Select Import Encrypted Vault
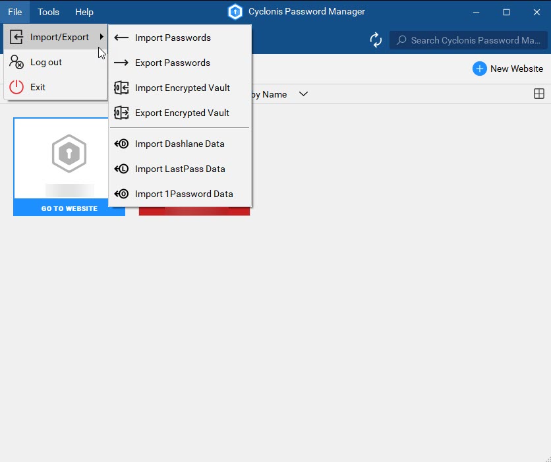This screenshot has height=462, width=551. tap(180, 88)
